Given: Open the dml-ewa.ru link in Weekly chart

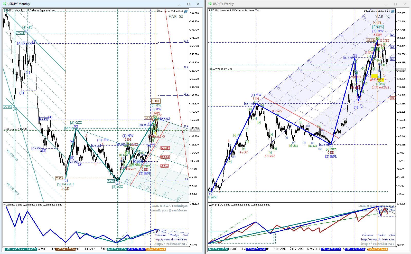Looking at the screenshot, I should (377, 239).
